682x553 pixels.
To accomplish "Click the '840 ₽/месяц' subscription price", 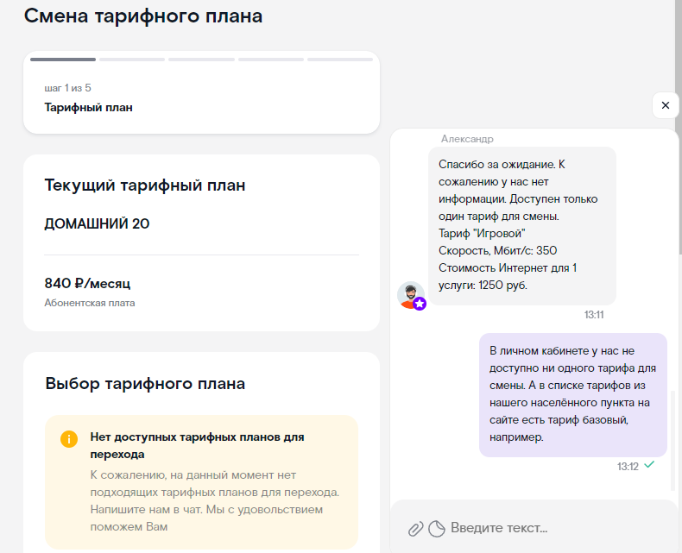I will pos(87,283).
